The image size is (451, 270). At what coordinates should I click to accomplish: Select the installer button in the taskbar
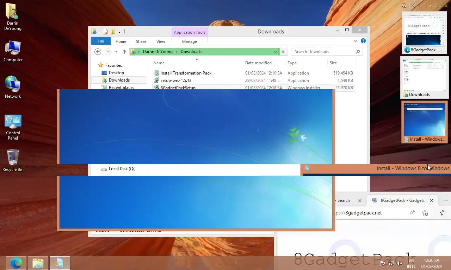[60, 263]
